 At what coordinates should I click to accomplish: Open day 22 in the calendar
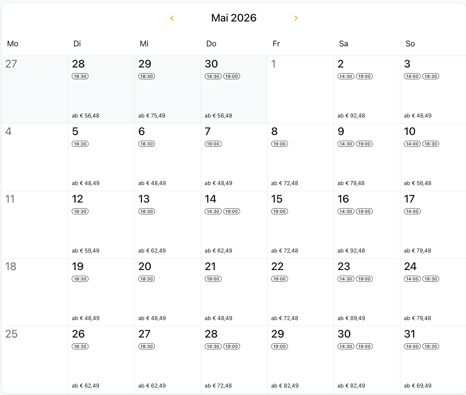click(277, 267)
